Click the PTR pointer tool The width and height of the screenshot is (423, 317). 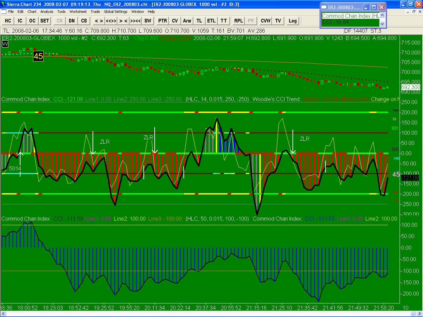point(163,21)
